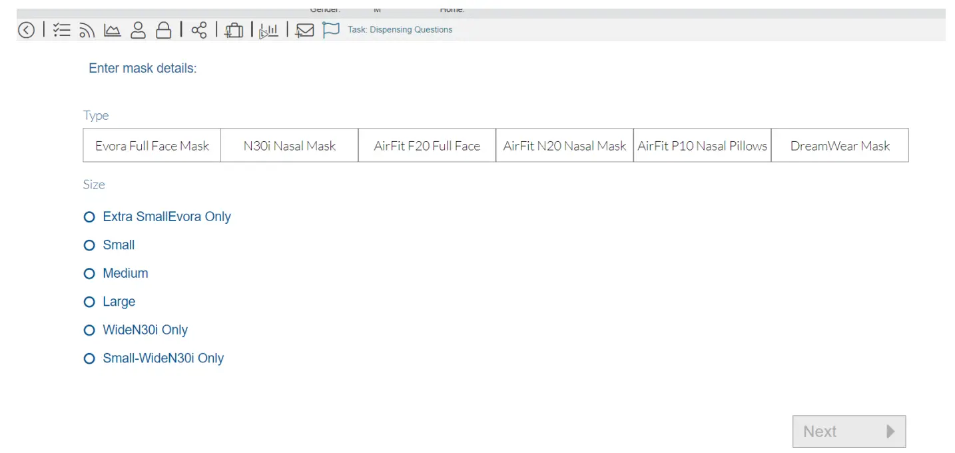
Task: Click the back arrow circle icon
Action: tap(26, 30)
